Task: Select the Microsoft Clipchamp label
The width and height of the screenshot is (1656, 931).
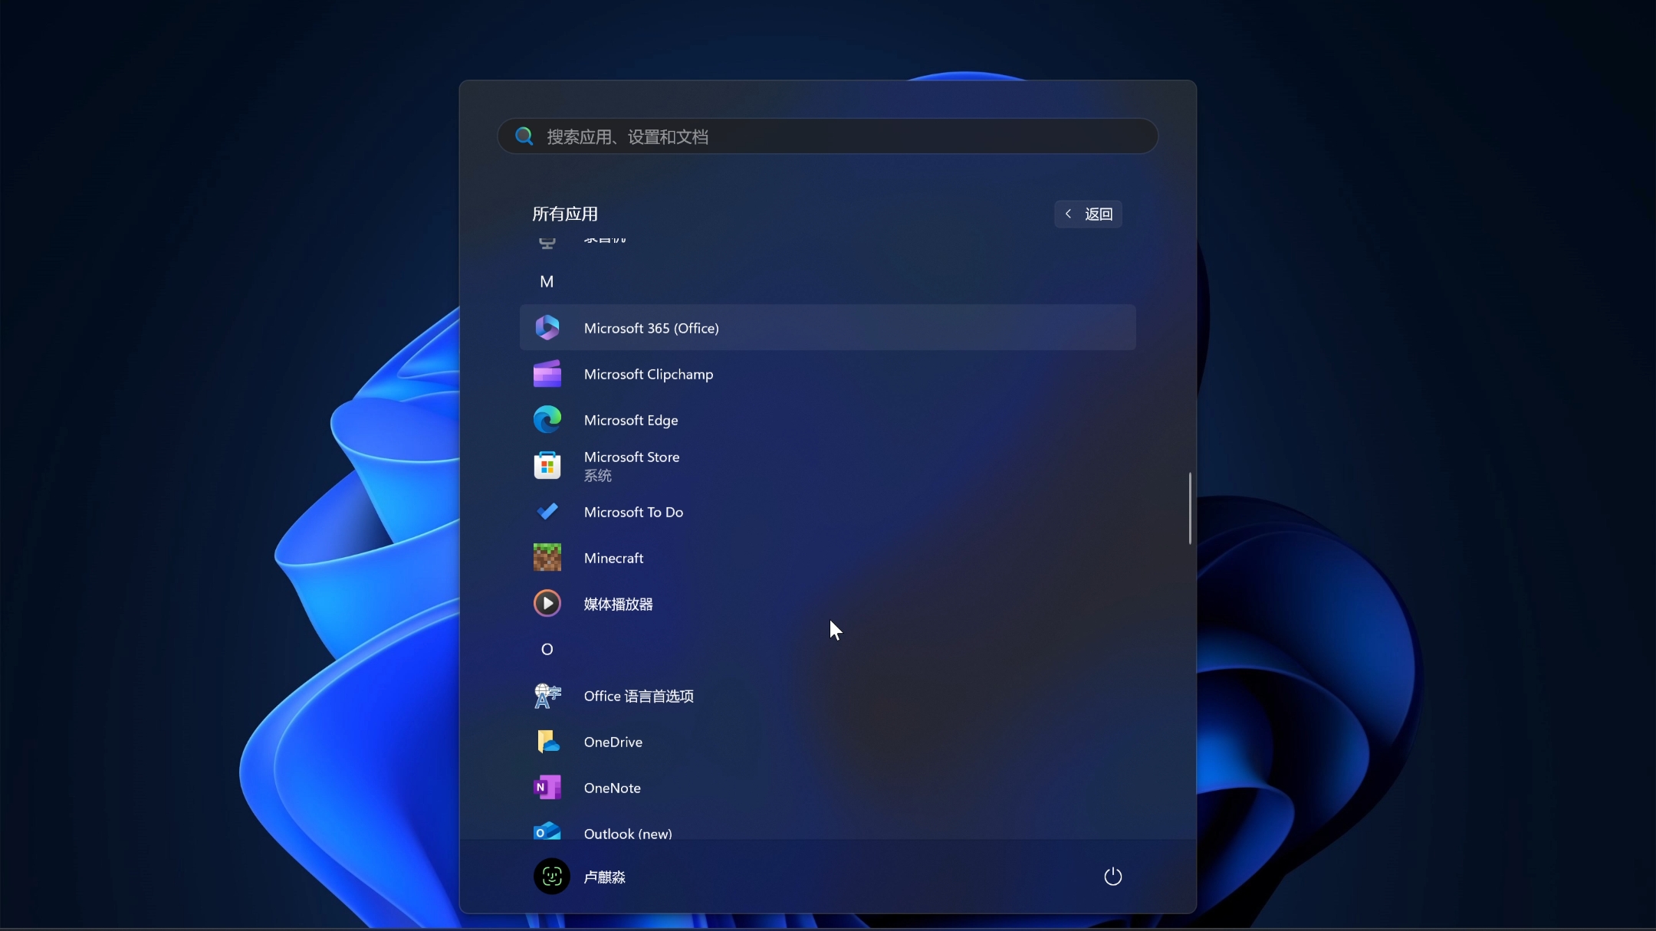Action: pos(648,374)
